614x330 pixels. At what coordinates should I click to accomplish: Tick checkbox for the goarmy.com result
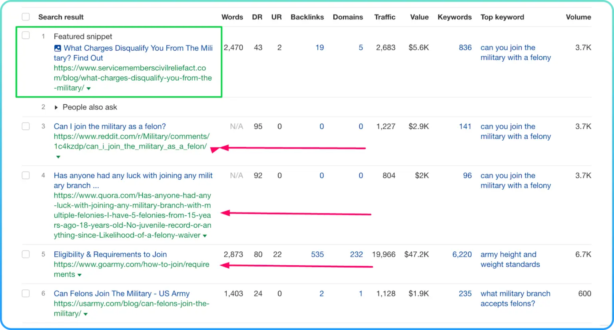click(26, 254)
